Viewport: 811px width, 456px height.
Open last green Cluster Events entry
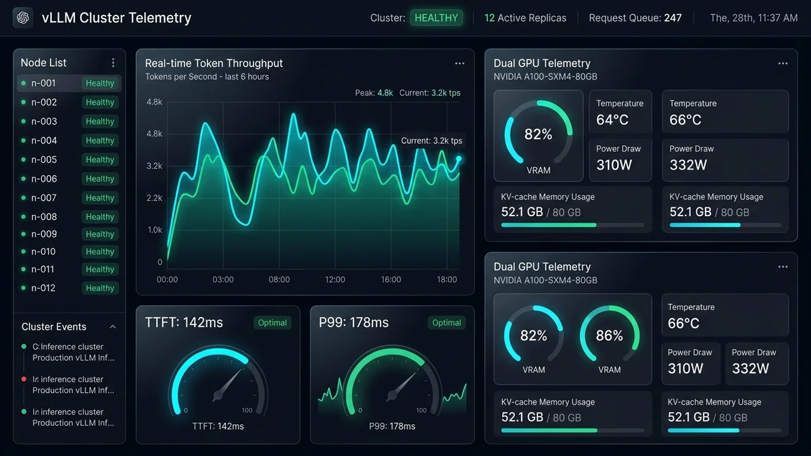68,417
